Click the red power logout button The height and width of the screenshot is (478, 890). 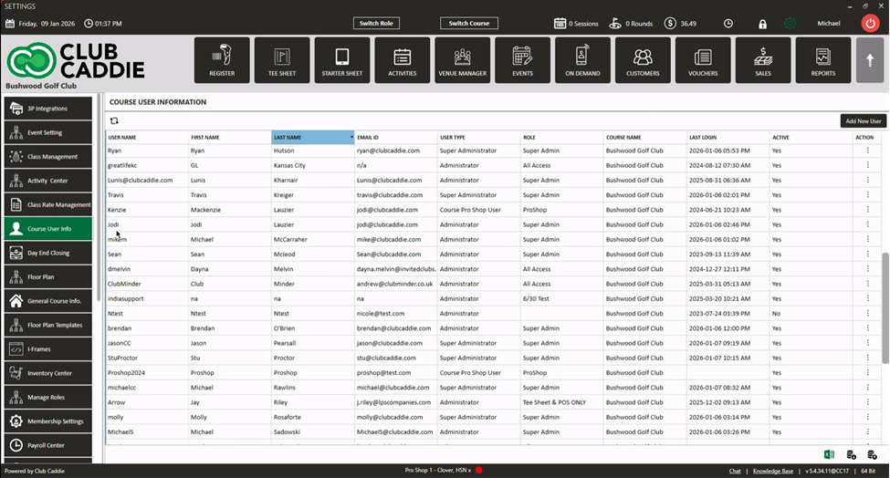[x=870, y=24]
